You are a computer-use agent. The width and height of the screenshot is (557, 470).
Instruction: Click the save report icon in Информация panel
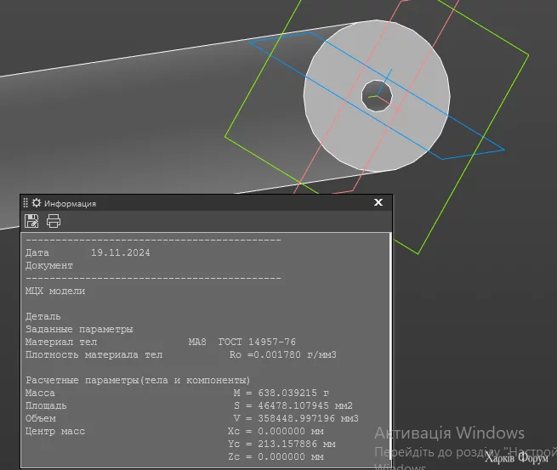[x=31, y=222]
